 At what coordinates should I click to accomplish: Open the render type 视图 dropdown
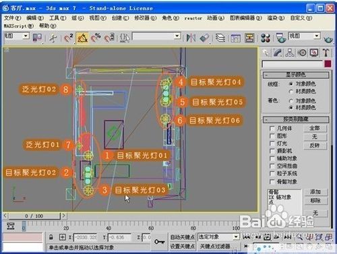(317, 36)
